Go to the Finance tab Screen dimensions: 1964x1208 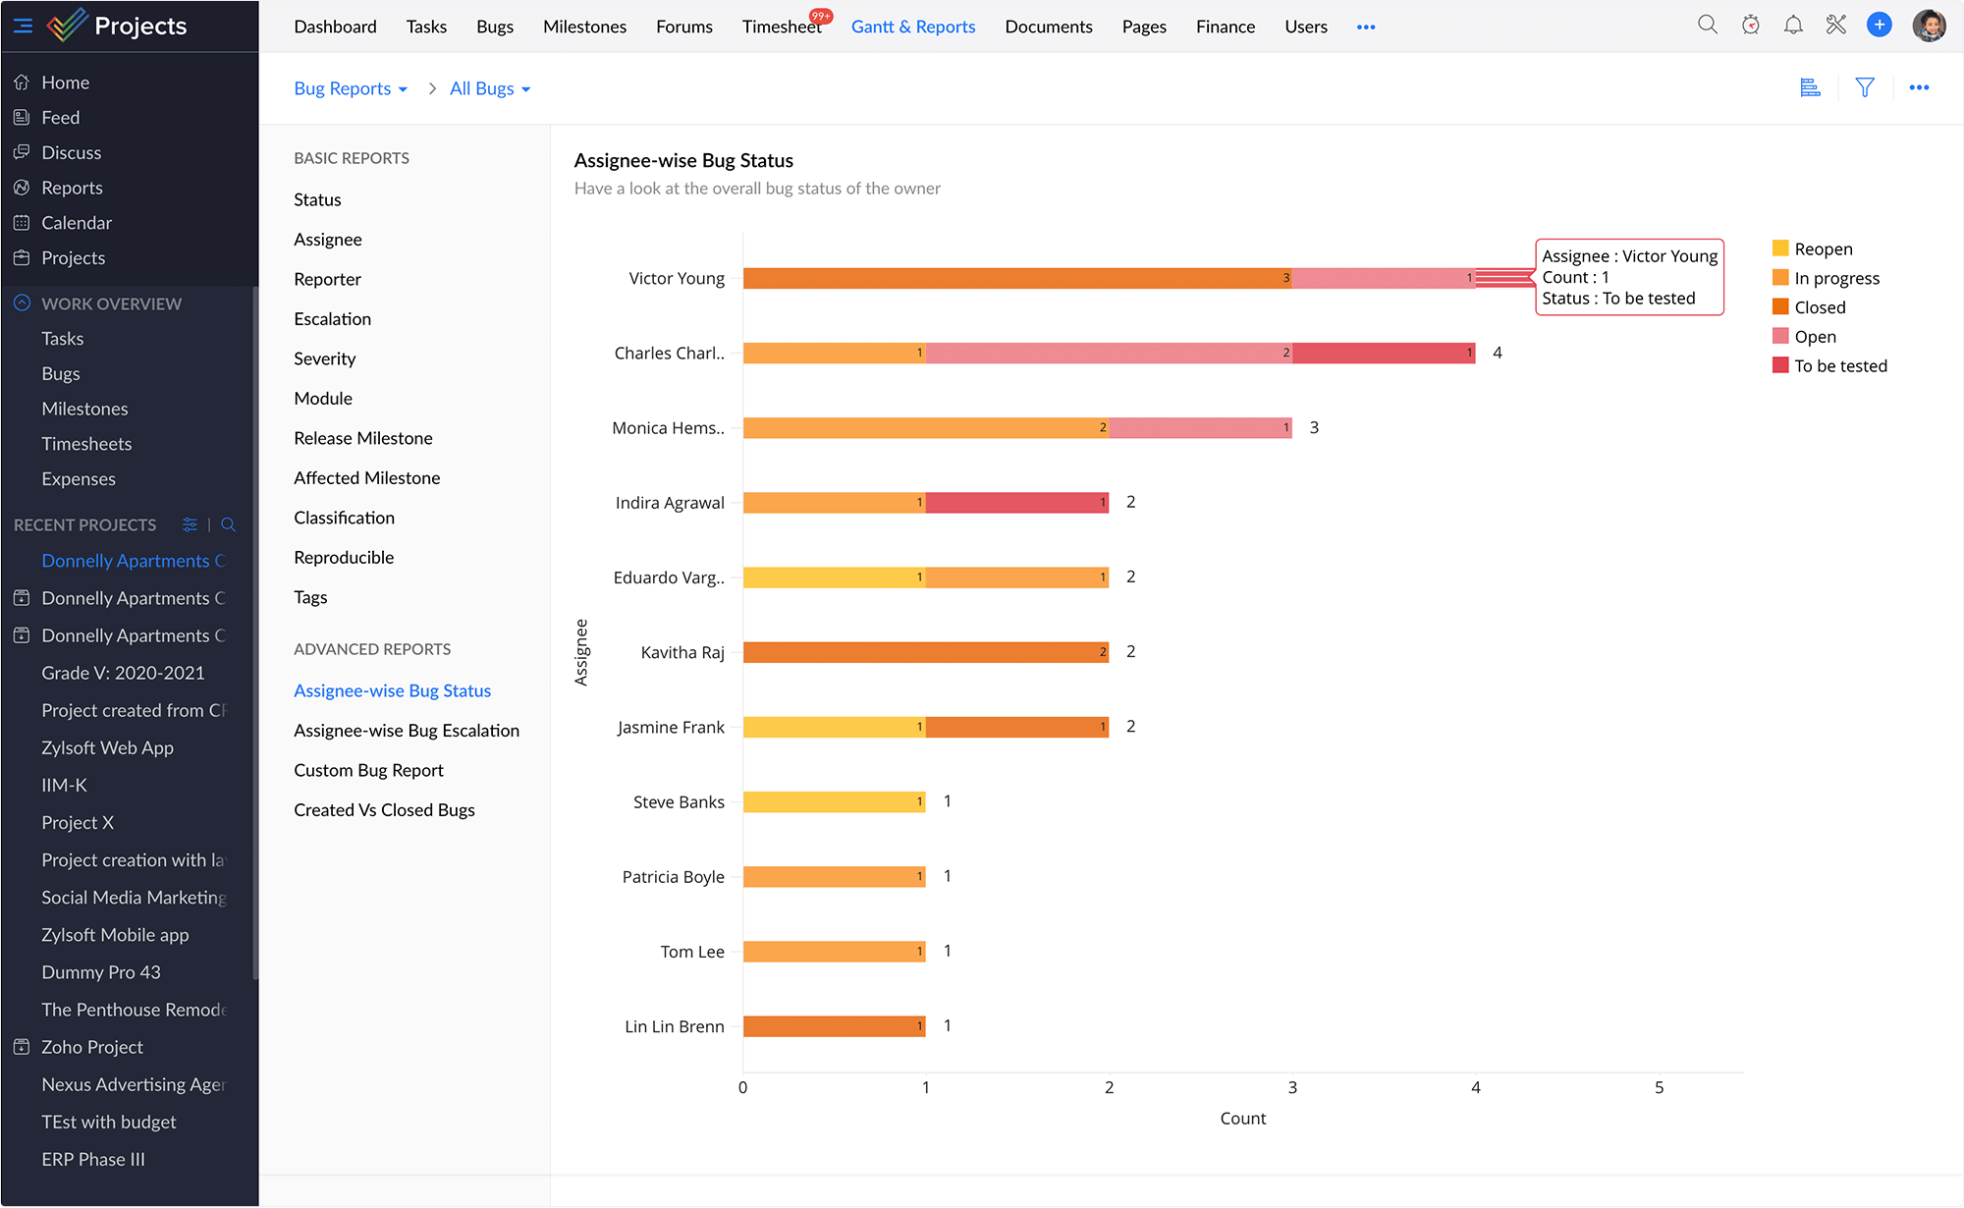point(1225,27)
